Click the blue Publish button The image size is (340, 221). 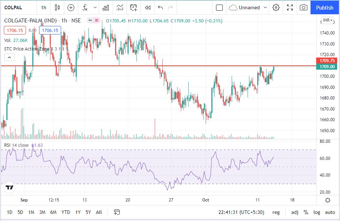pos(325,7)
